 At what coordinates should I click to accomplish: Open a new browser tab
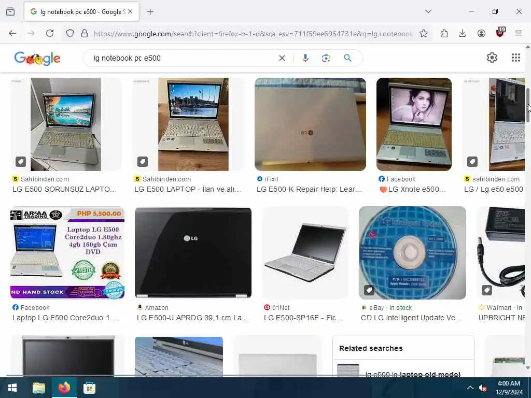[150, 12]
